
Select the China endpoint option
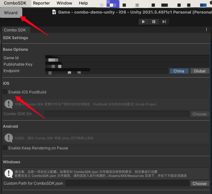(x=179, y=71)
